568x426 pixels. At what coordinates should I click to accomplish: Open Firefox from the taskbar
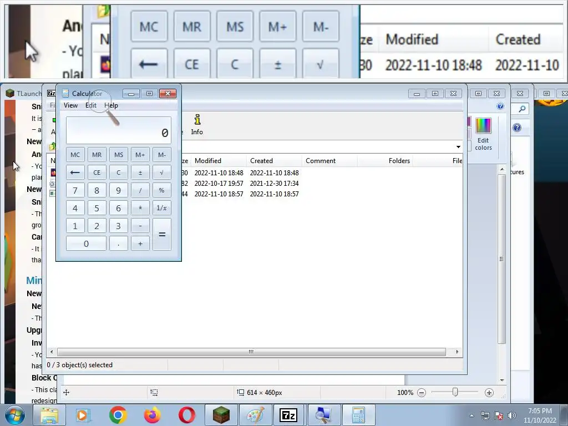(x=152, y=415)
